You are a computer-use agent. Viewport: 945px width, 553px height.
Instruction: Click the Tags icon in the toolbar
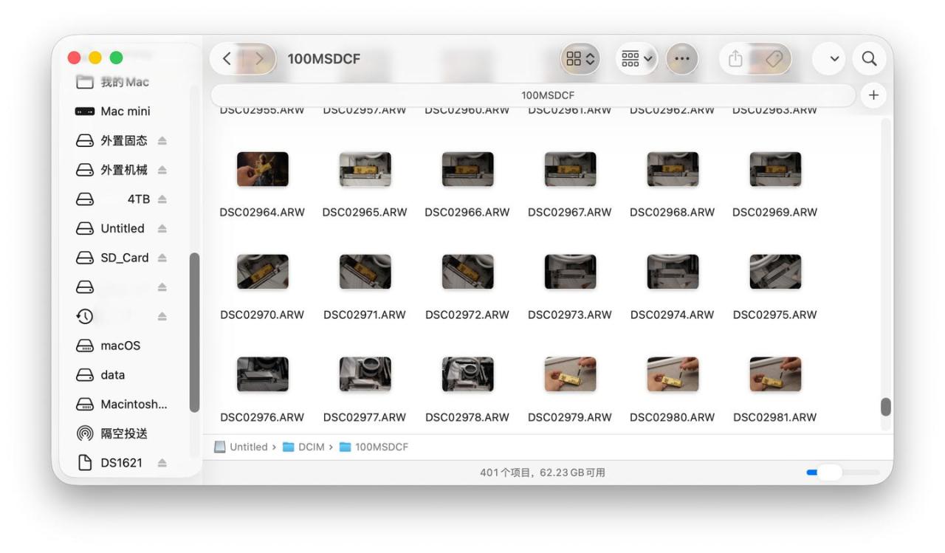(x=774, y=59)
